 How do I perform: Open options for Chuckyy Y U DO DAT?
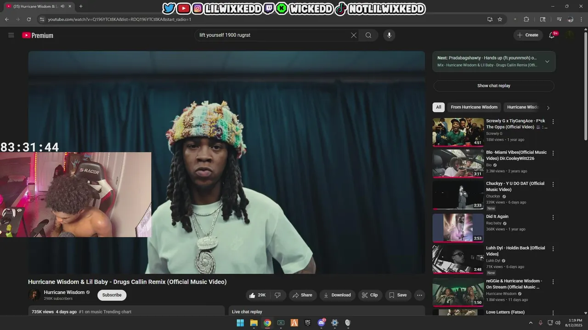point(553,184)
